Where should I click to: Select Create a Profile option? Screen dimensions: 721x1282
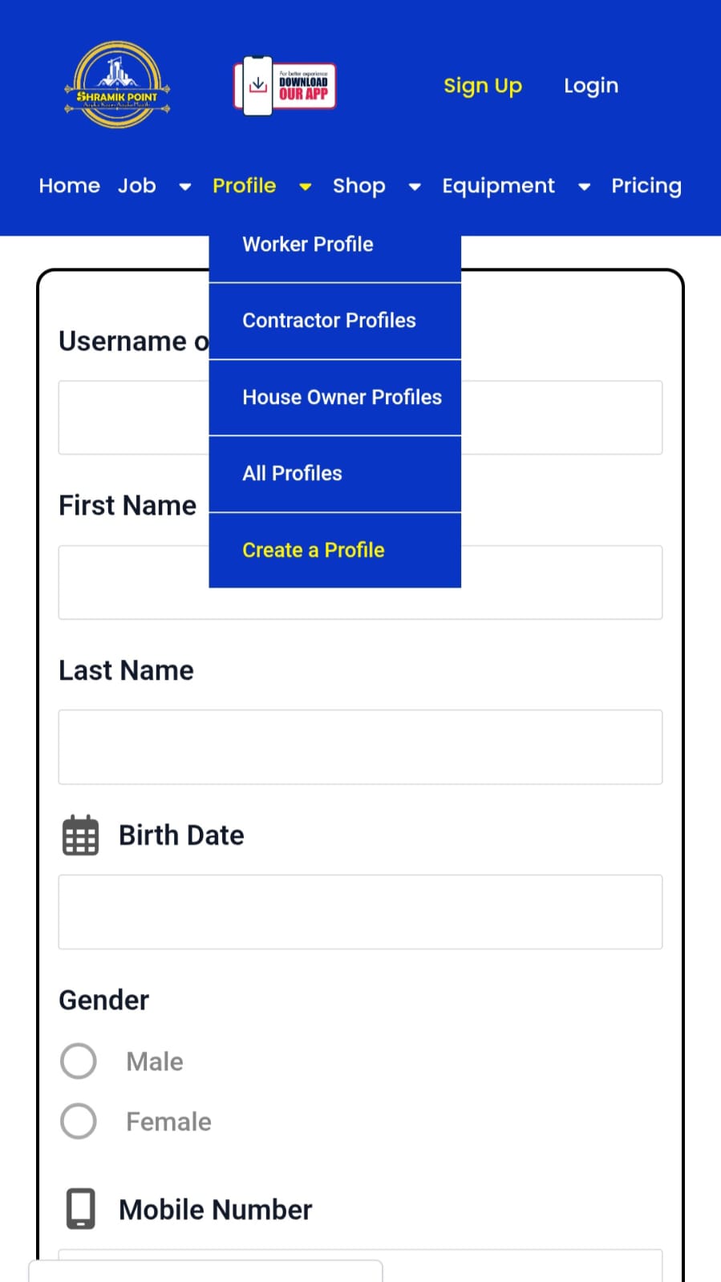point(335,551)
